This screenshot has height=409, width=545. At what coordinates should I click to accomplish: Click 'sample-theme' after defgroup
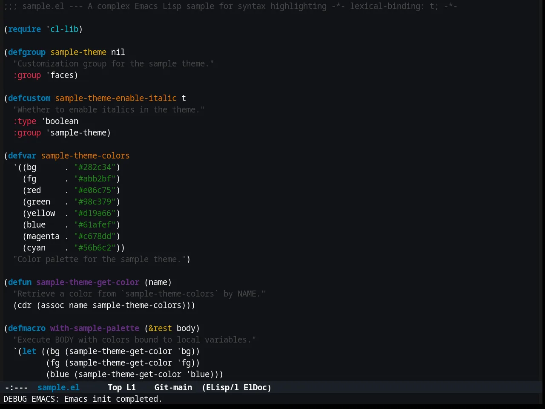(x=78, y=52)
